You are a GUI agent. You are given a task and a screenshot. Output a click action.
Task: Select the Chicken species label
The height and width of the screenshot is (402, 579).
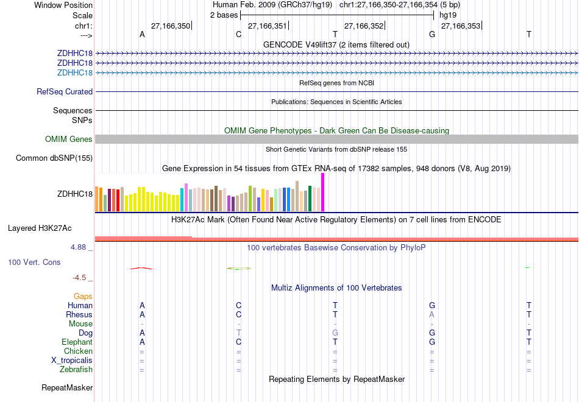click(78, 351)
